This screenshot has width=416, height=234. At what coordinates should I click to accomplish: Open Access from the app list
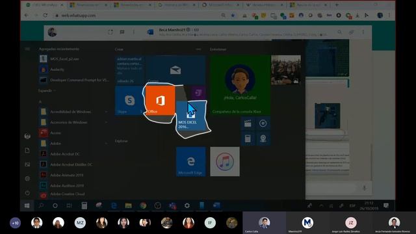pos(73,133)
